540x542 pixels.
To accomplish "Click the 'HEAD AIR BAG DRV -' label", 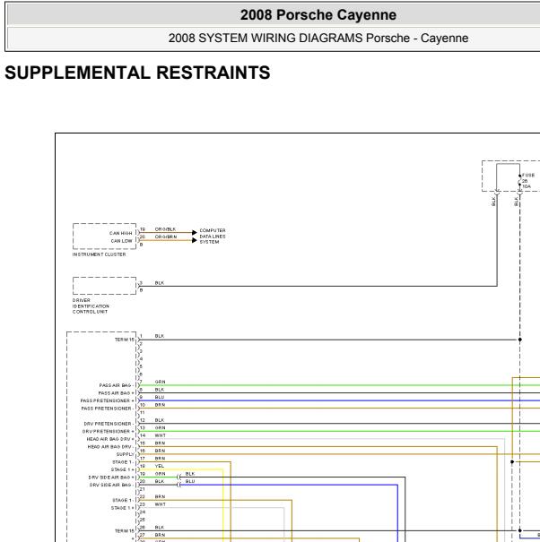I will tap(110, 447).
